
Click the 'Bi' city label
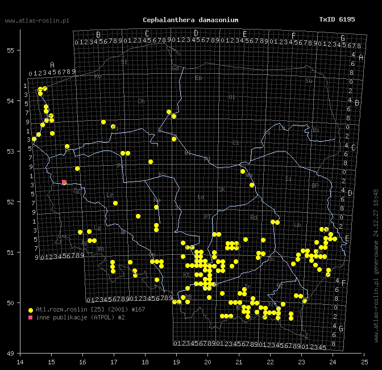click(x=315, y=130)
